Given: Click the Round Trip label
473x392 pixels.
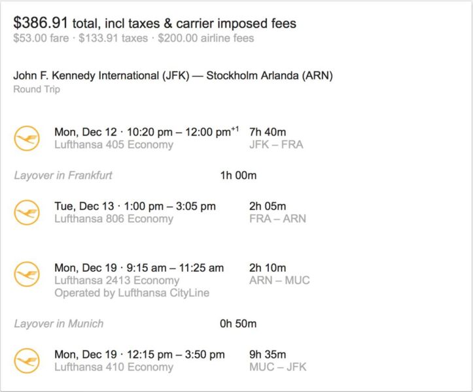Looking at the screenshot, I should [x=37, y=90].
